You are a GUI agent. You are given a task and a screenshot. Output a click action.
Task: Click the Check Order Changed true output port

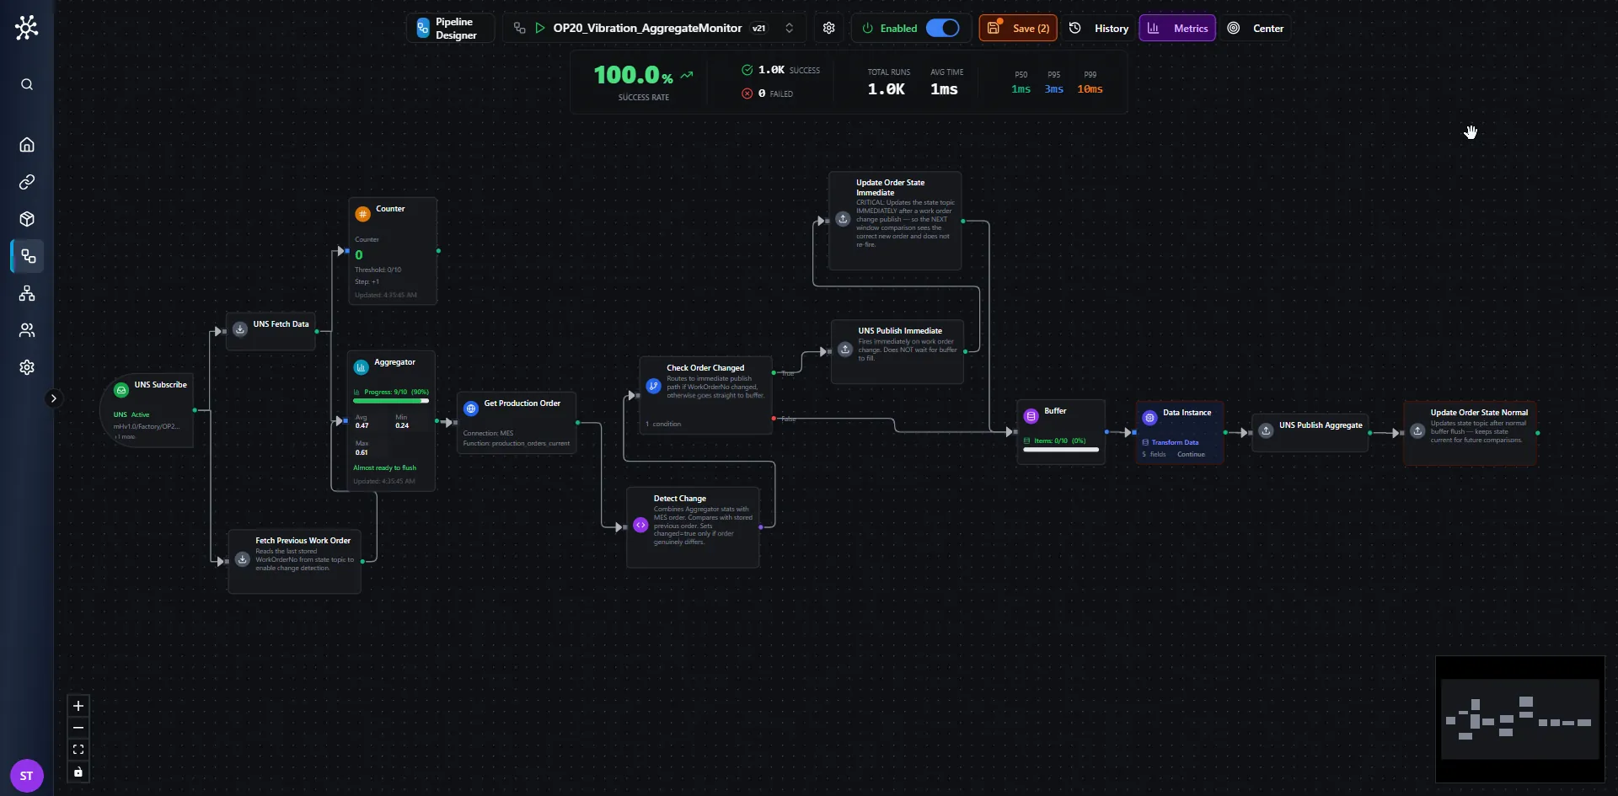pyautogui.click(x=774, y=372)
